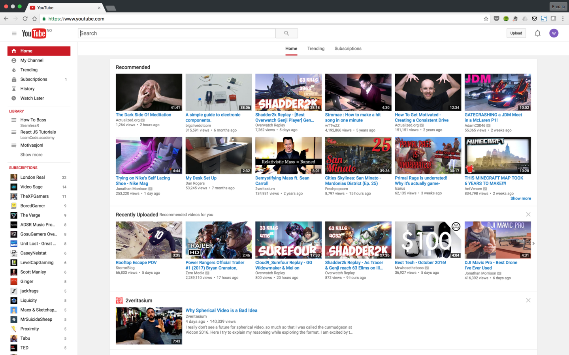
Task: Open My Desk Set Up video link
Action: pos(201,178)
